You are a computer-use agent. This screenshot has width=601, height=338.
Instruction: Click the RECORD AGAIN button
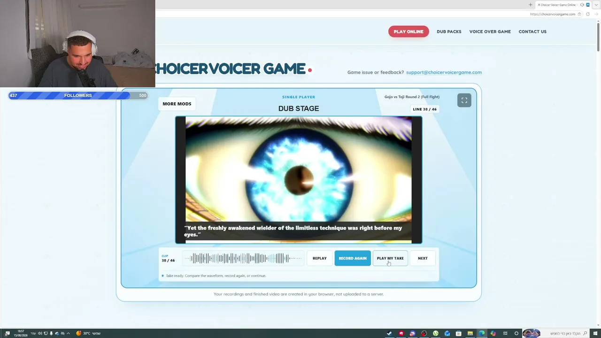[x=353, y=258]
